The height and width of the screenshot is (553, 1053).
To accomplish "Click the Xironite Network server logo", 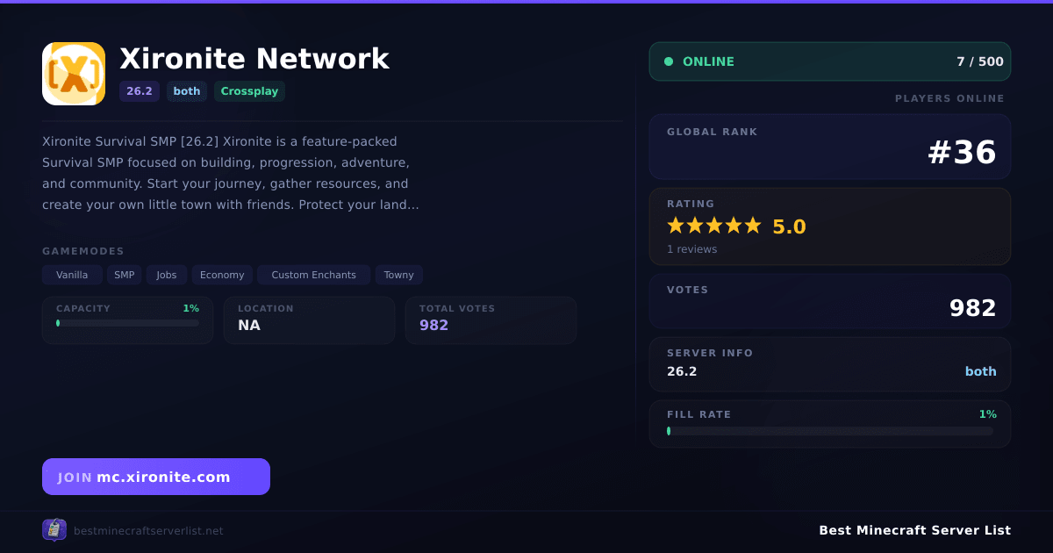I will (x=74, y=74).
